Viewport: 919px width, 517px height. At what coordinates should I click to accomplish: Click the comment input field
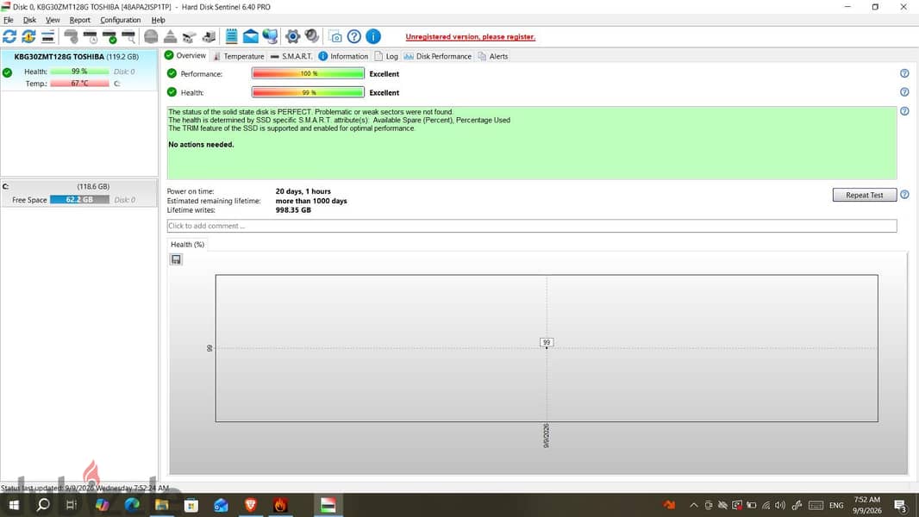point(532,226)
